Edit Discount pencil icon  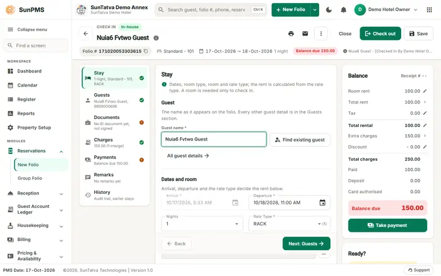pyautogui.click(x=425, y=147)
